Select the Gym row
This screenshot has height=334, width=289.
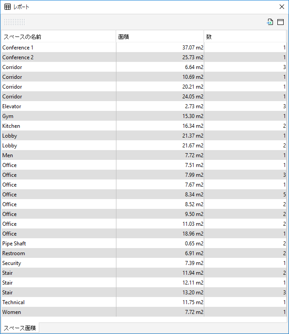[144, 116]
